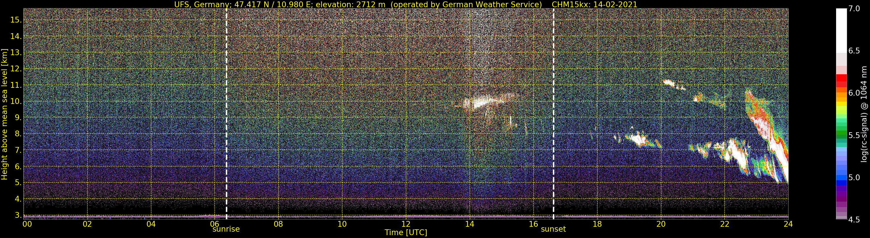Click the '14' time tick label
The image size is (870, 238).
coord(469,224)
